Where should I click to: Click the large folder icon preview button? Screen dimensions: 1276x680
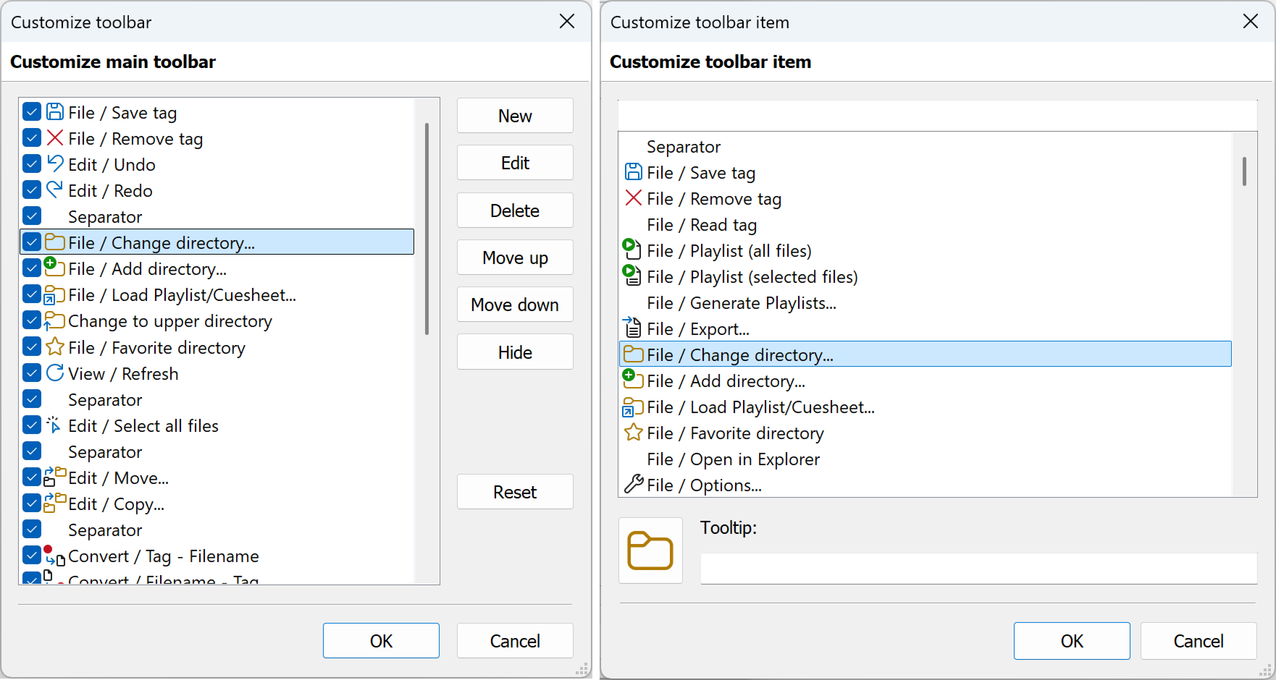pyautogui.click(x=650, y=551)
